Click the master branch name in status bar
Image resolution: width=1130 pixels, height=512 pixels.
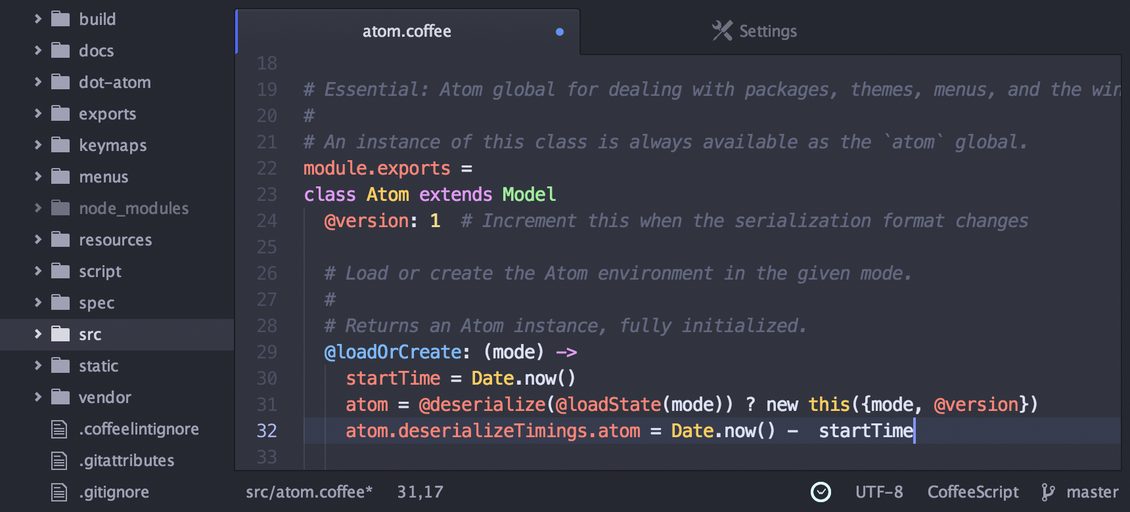coord(1093,492)
